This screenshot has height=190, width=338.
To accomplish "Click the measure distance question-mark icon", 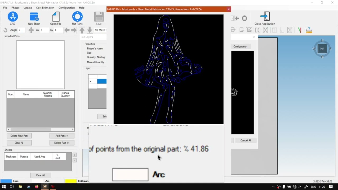I will pos(309,30).
